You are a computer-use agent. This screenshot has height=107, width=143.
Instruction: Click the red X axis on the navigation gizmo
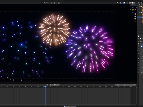135,10
